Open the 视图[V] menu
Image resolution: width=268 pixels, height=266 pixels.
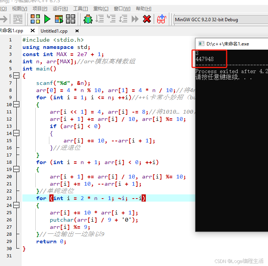coord(19,9)
